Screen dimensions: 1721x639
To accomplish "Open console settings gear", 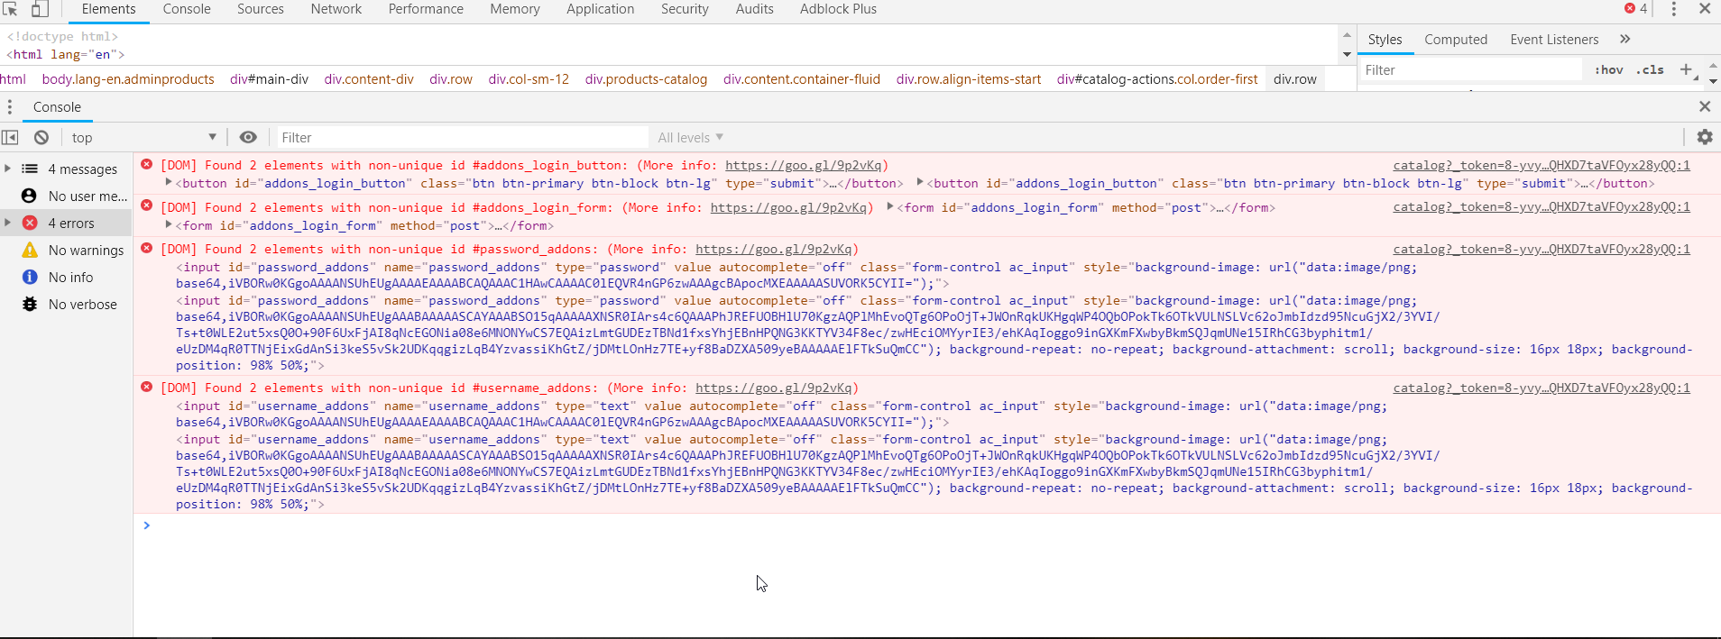I will click(x=1705, y=137).
